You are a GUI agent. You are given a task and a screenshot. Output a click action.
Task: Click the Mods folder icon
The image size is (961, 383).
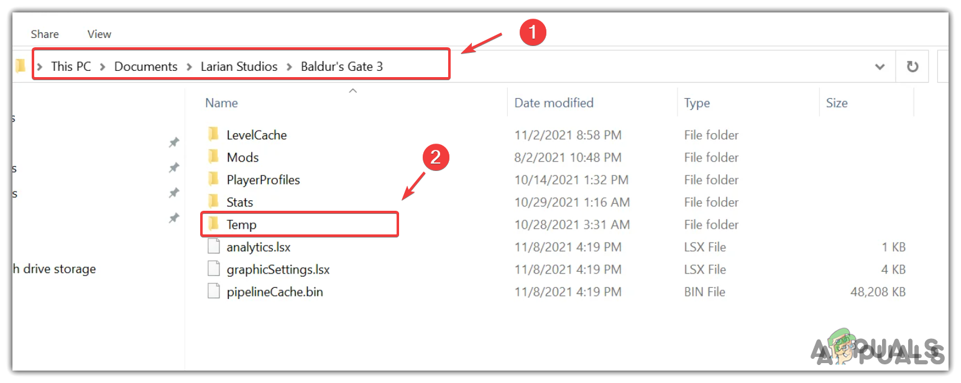point(214,157)
